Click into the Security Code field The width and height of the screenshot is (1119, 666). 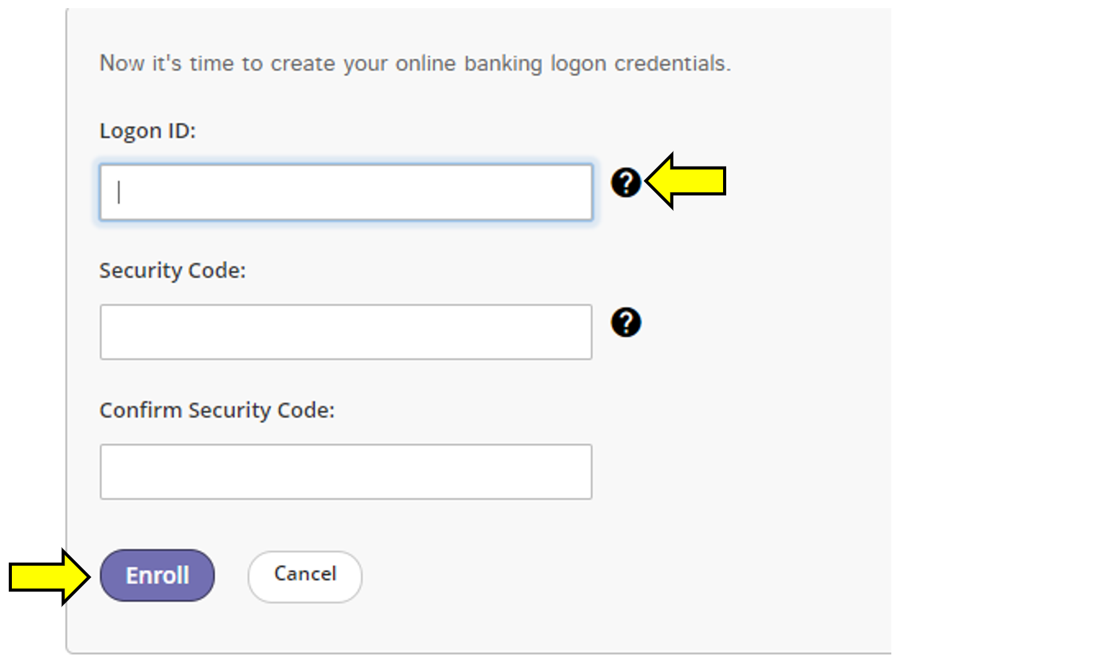pos(346,332)
